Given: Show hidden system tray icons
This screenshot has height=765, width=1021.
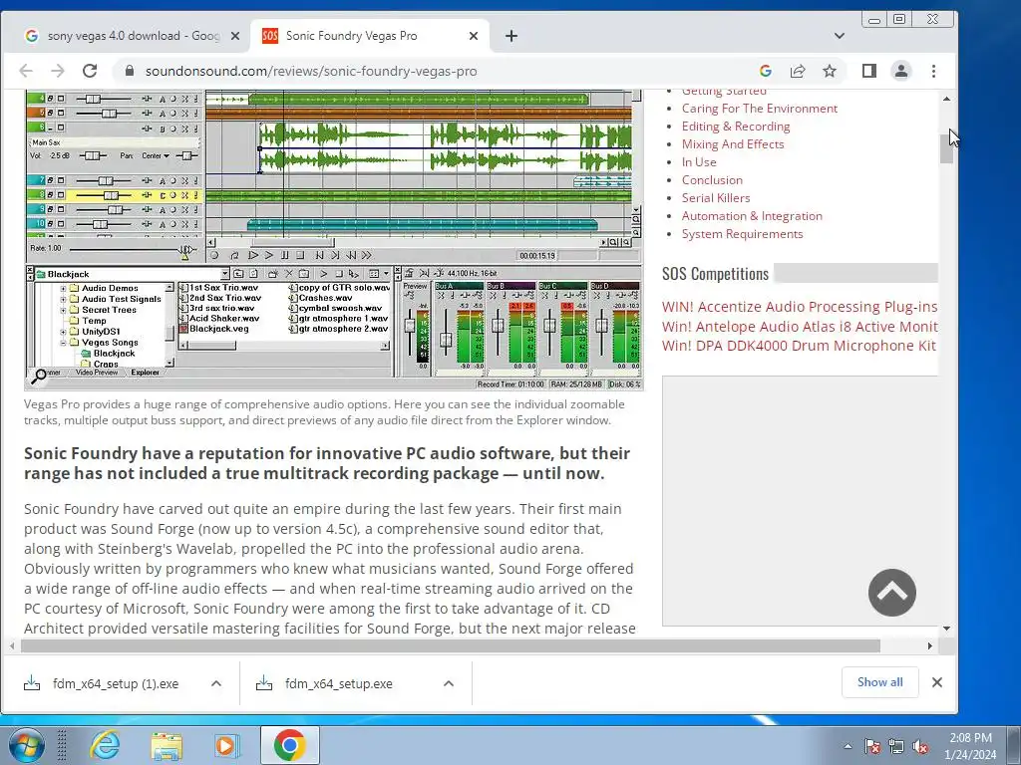Looking at the screenshot, I should click(x=848, y=746).
